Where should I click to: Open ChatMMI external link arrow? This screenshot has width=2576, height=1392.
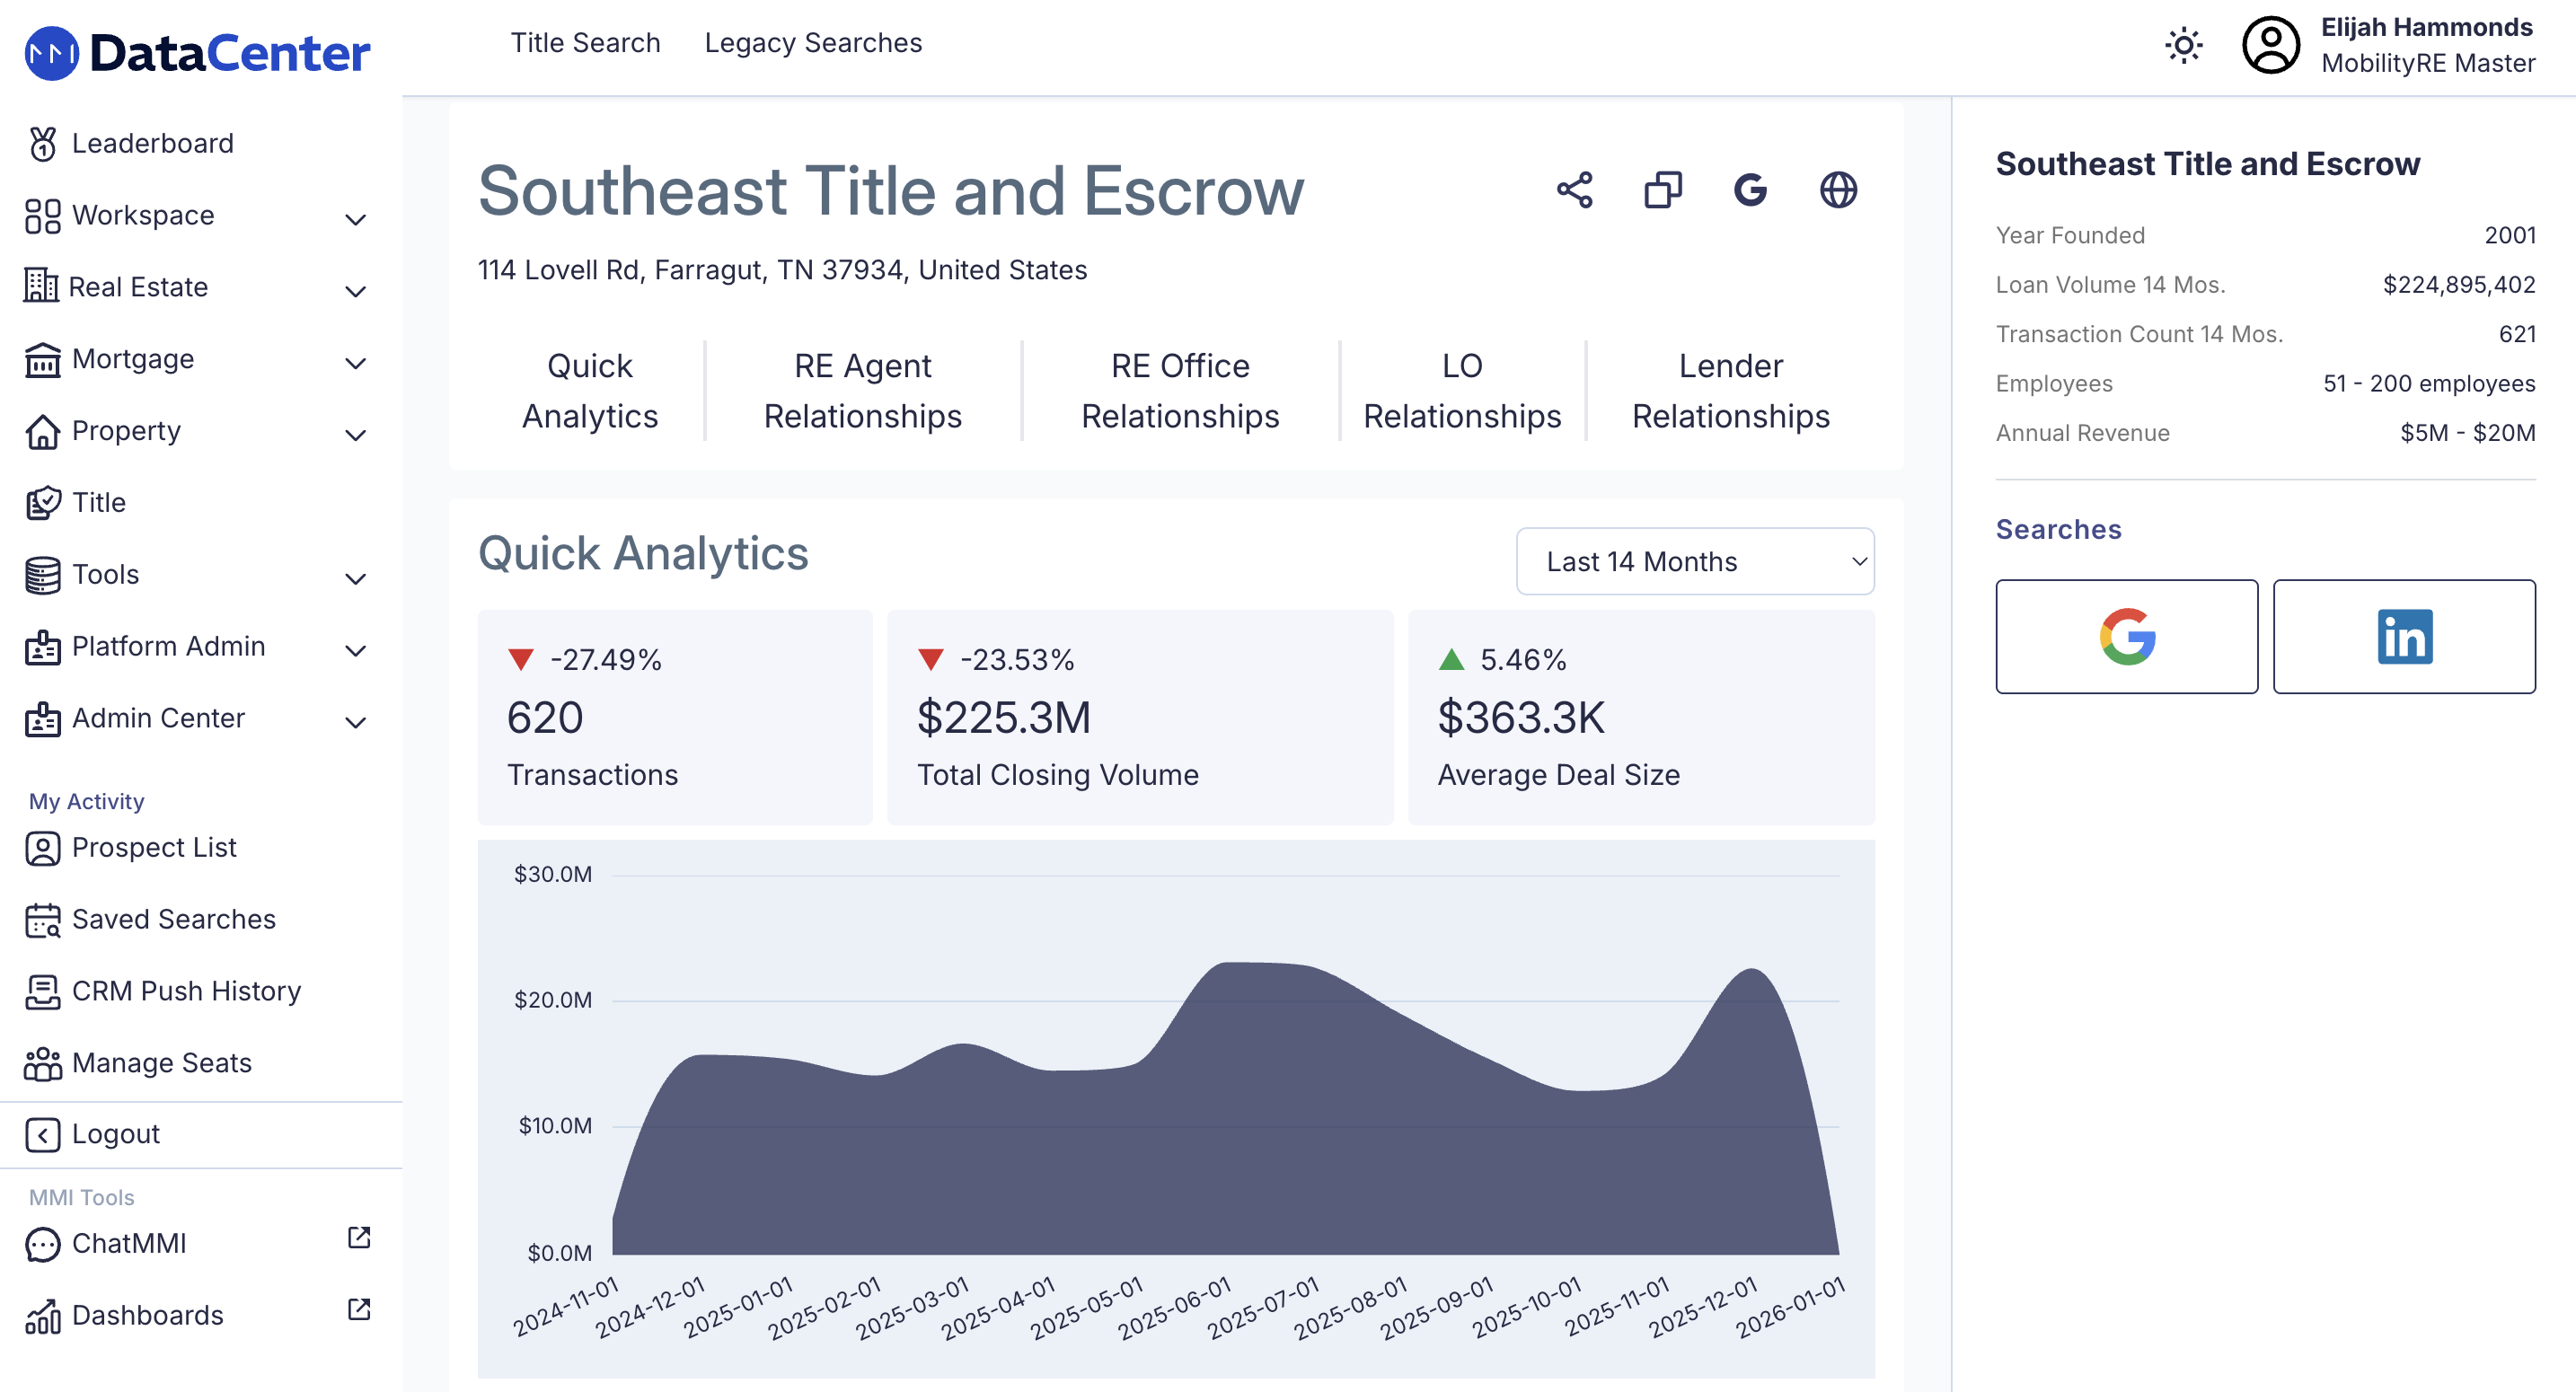point(359,1238)
